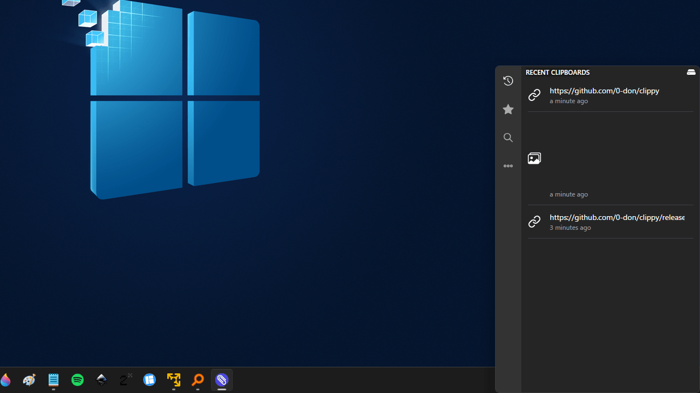Click link icon of the clippy/release entry
This screenshot has width=700, height=393.
tap(534, 222)
